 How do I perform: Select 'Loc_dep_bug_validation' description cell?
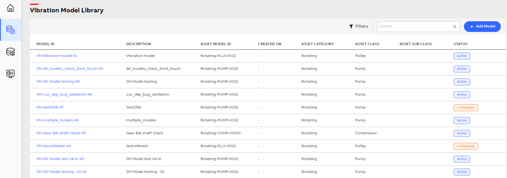148,95
